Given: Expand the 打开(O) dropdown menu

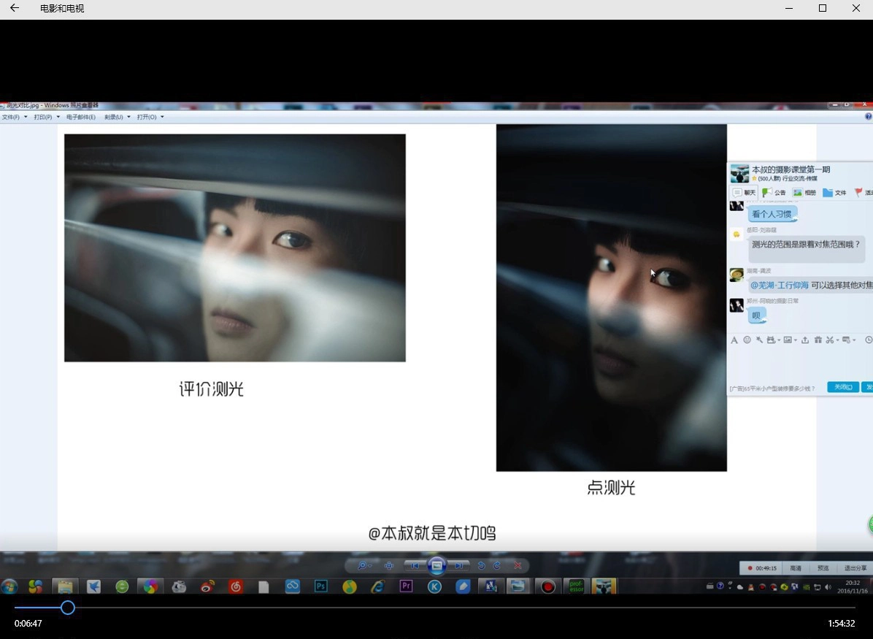Looking at the screenshot, I should tap(150, 117).
